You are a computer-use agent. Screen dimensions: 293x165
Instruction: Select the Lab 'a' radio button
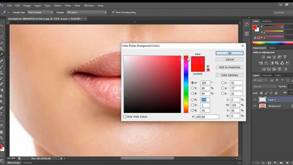(x=222, y=88)
